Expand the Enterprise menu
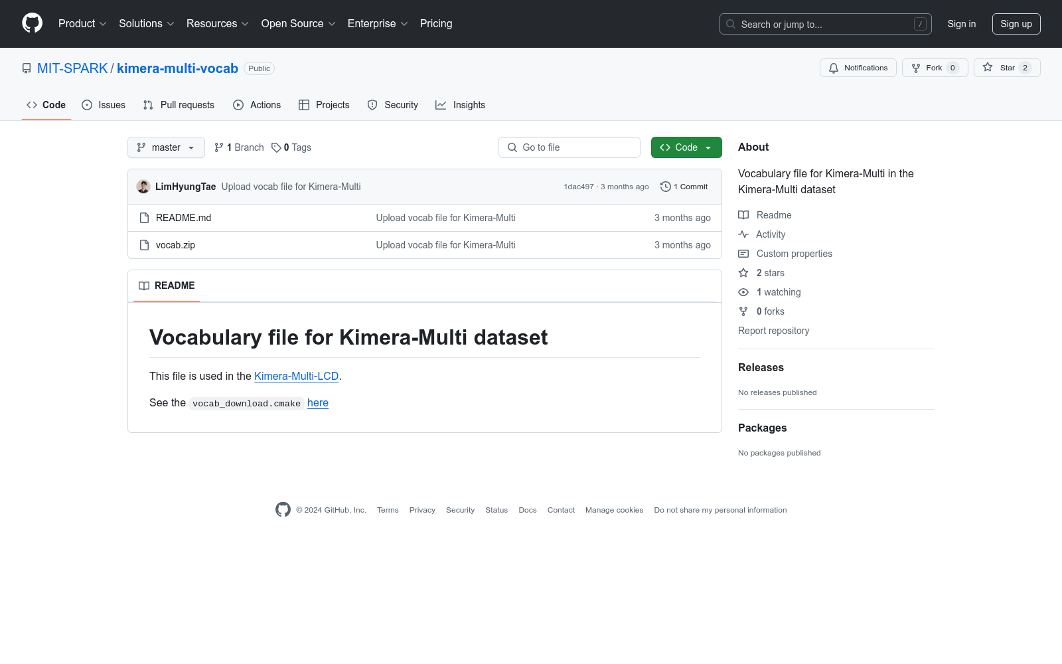Screen dimensions: 1062x664 (x=378, y=24)
